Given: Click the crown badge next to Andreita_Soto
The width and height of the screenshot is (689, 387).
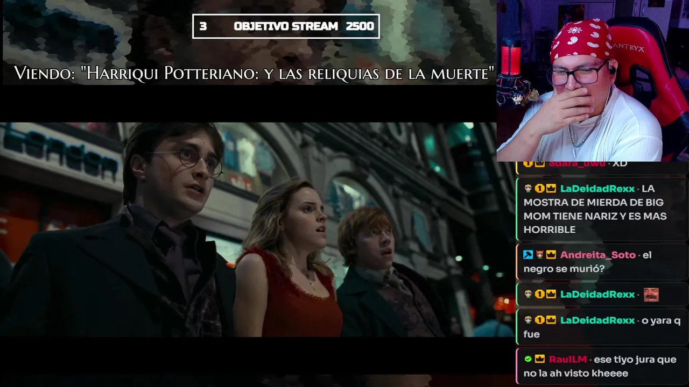Looking at the screenshot, I should click(551, 255).
